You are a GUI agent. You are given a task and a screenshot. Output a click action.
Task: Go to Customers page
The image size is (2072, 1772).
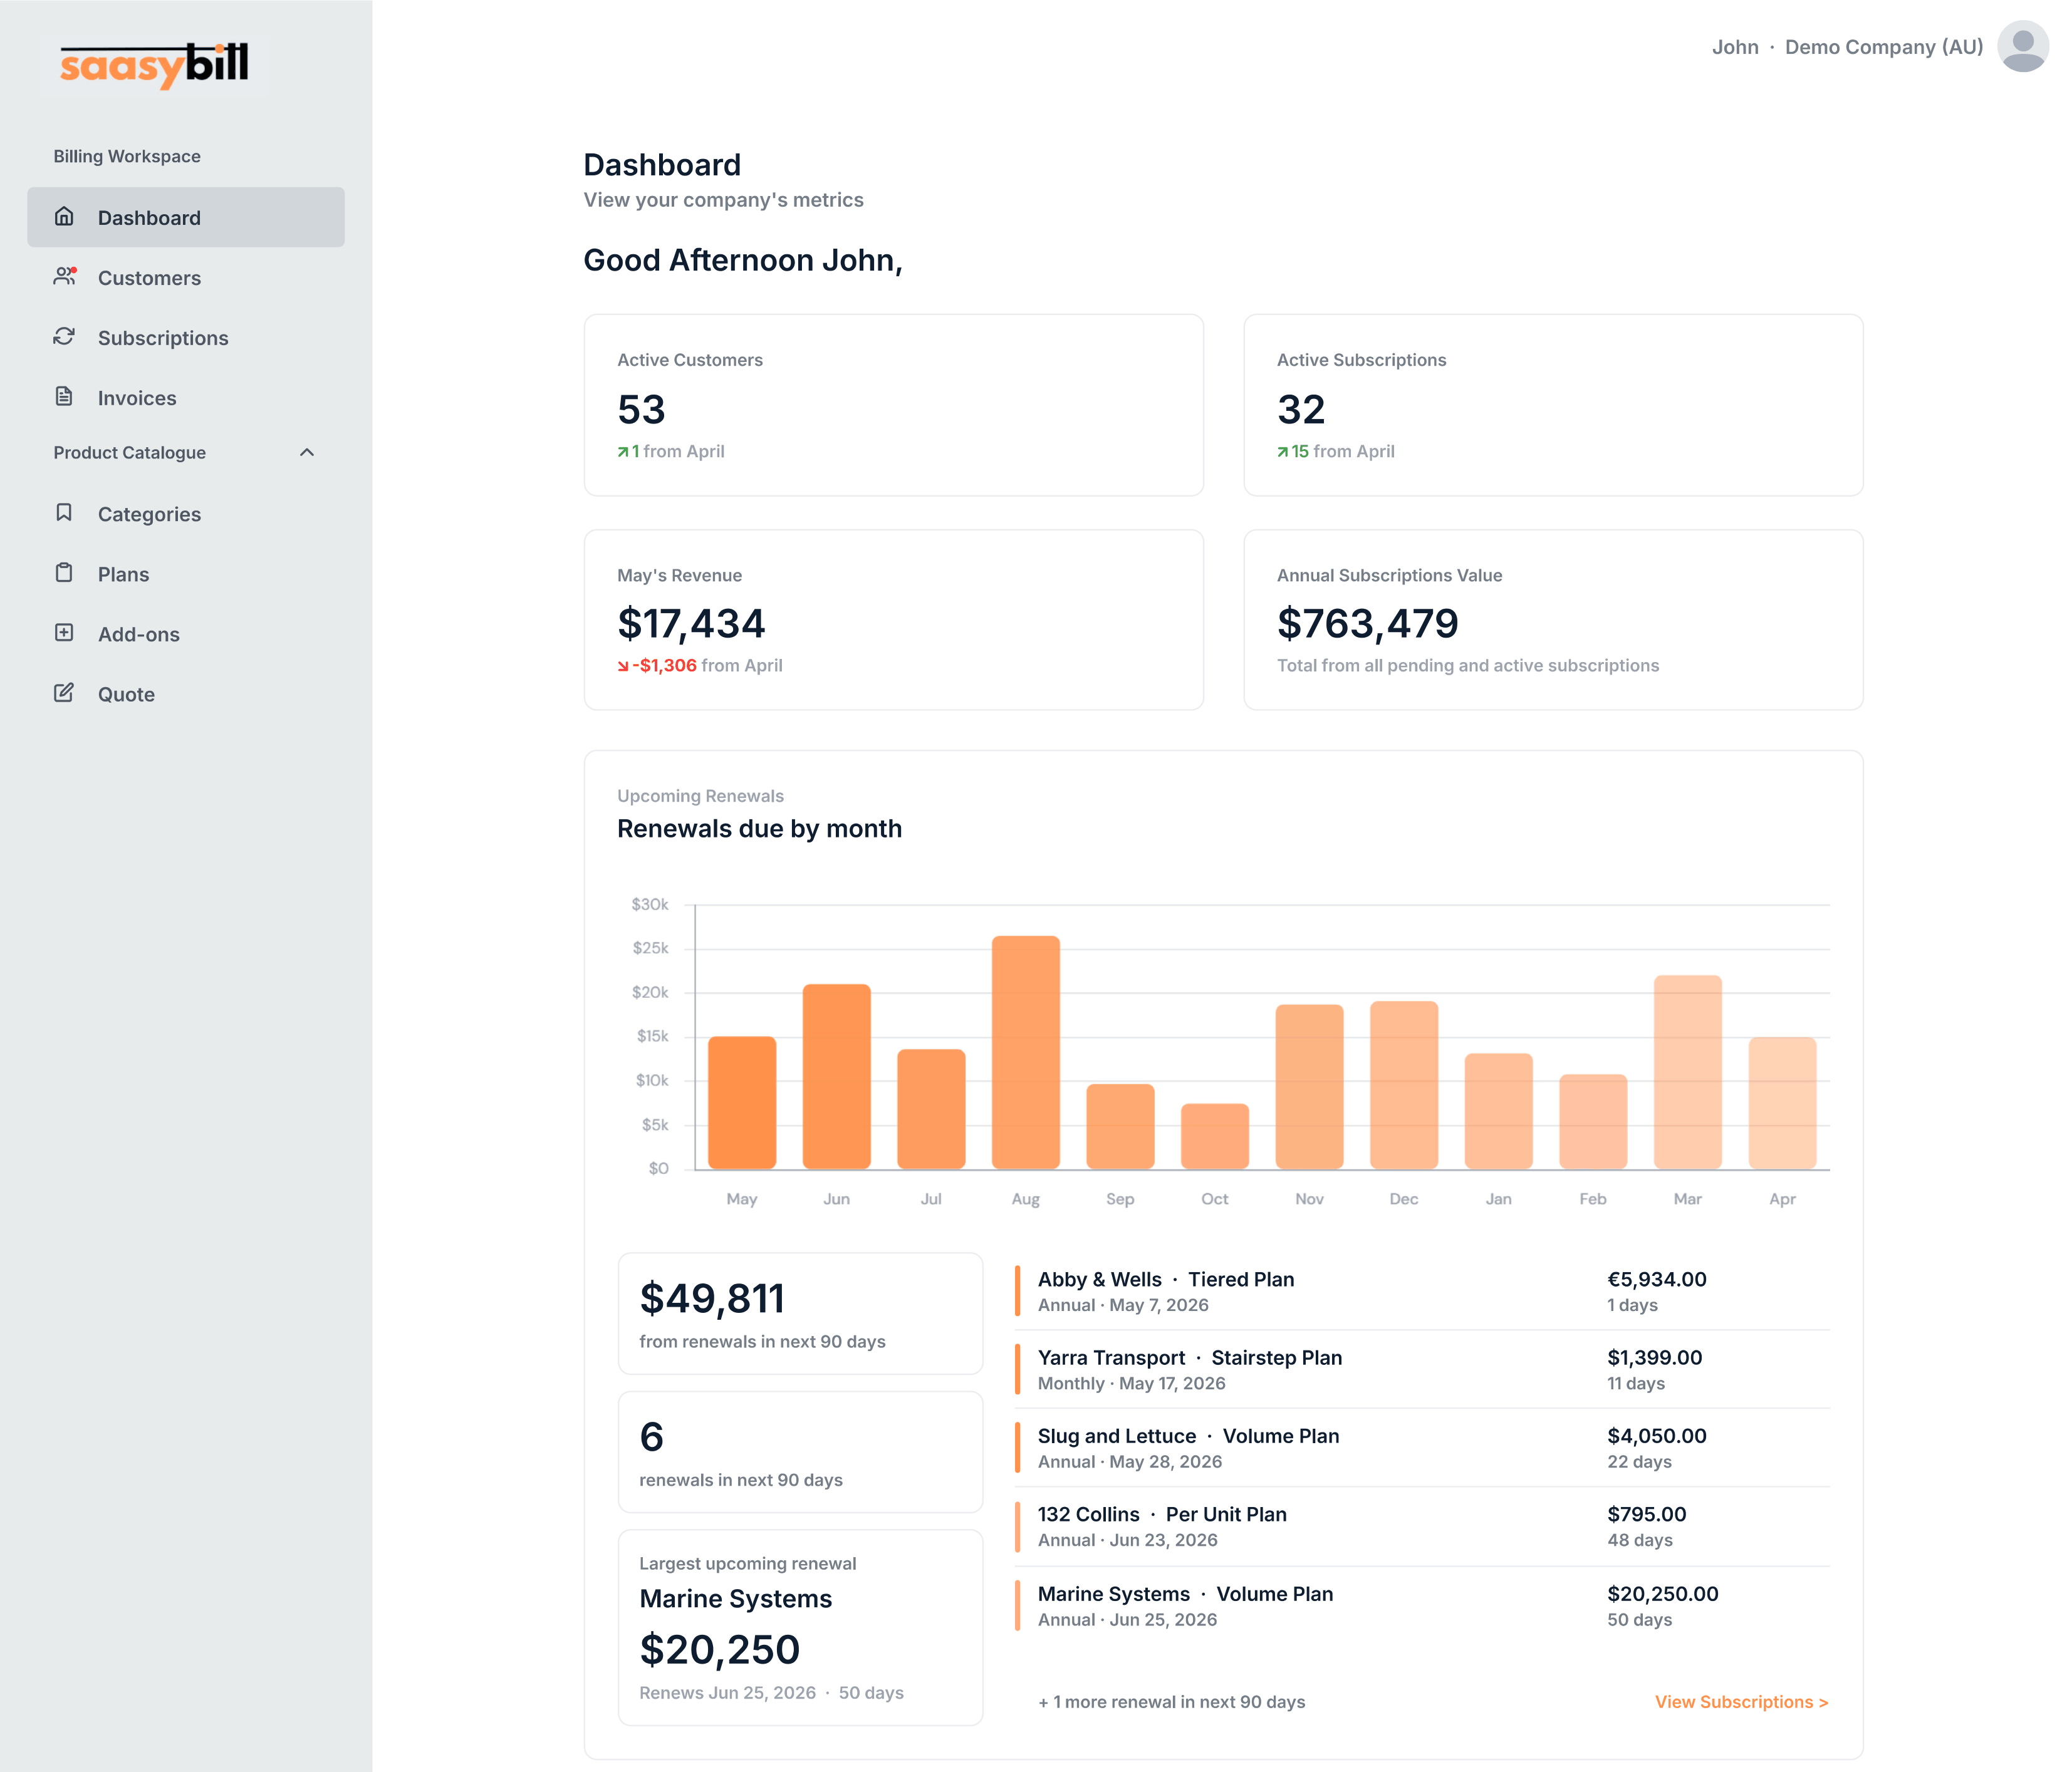point(186,278)
